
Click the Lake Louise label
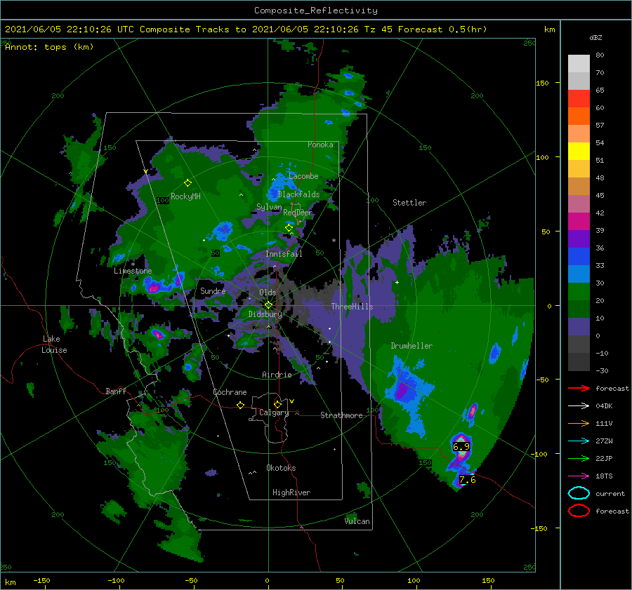click(x=54, y=344)
